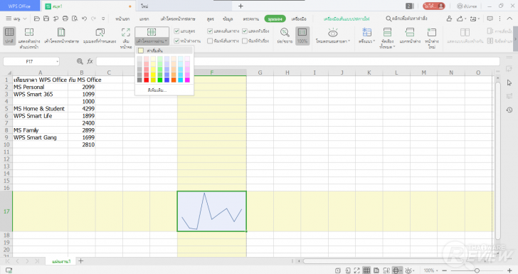Expand the Reading Layout dropdown arrow

tap(166, 41)
